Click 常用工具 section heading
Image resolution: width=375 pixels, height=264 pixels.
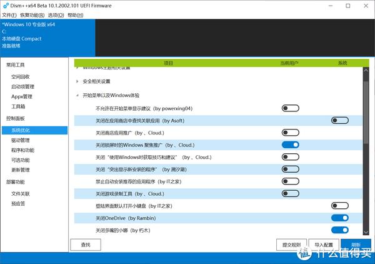(x=15, y=65)
